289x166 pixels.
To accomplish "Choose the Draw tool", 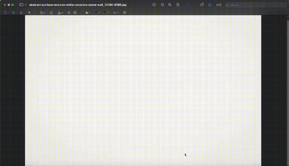I will coord(29,13).
